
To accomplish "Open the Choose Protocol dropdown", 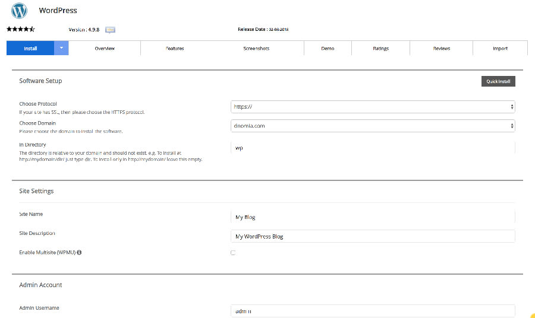I will pos(373,107).
